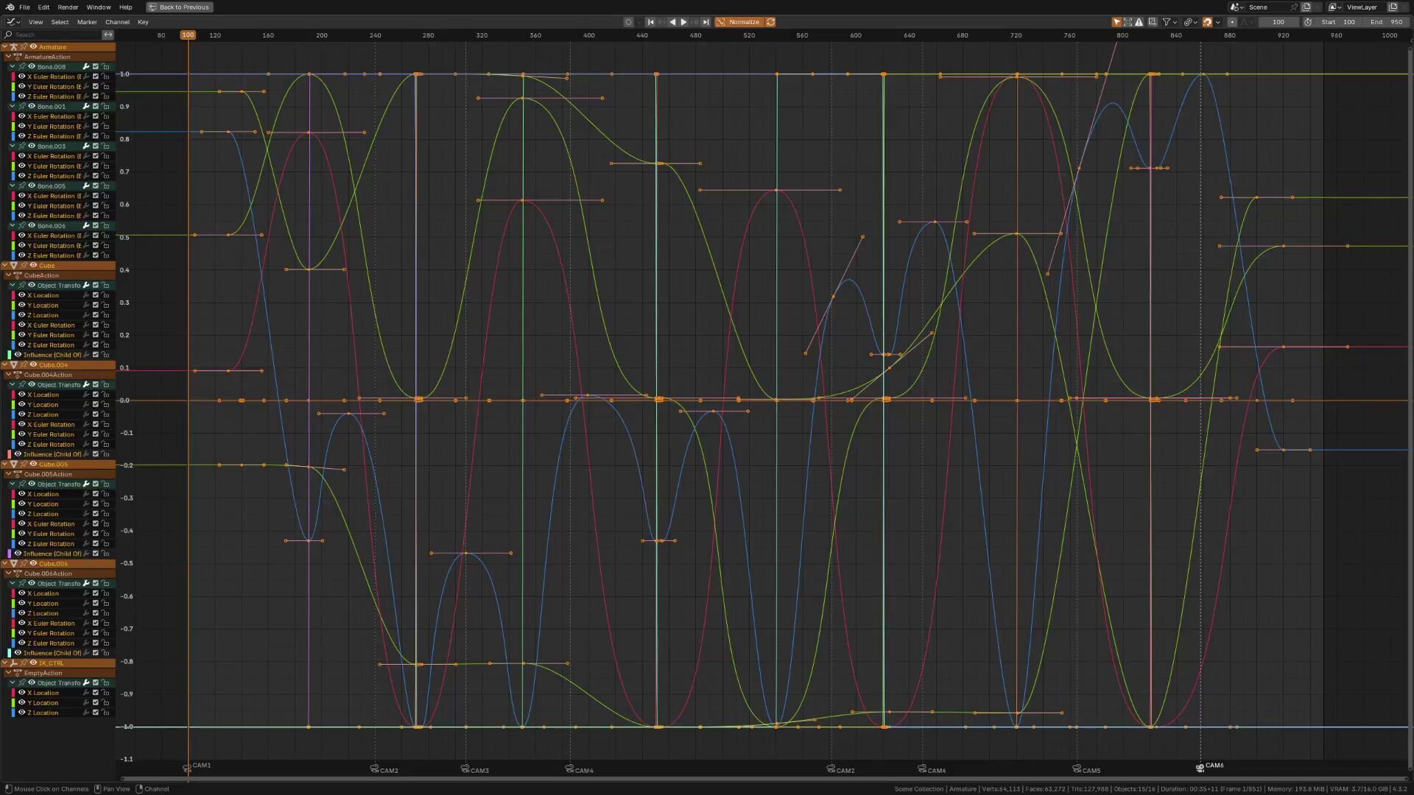
Task: Collapse the Cube channel group
Action: coord(4,265)
